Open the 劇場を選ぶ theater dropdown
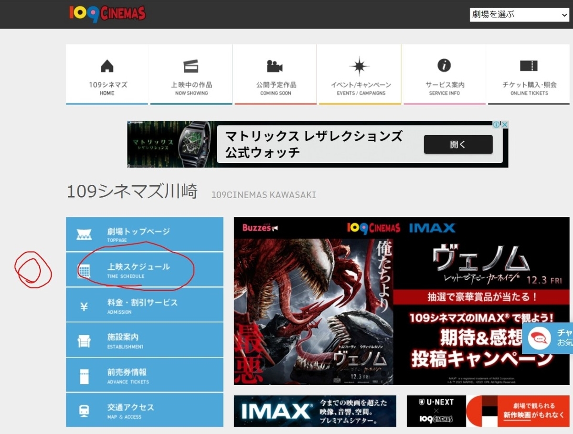The width and height of the screenshot is (573, 434). coord(520,14)
